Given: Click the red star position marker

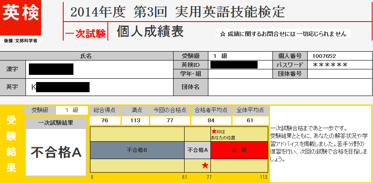Looking at the screenshot, I should click(x=205, y=165).
